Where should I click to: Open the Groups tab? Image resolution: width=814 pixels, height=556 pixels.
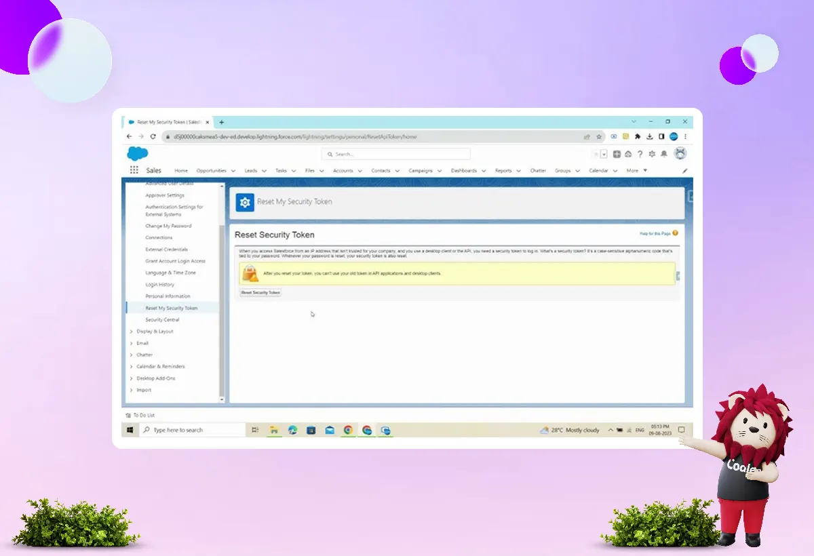[563, 171]
